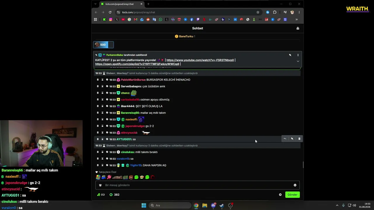
Task: Select the kick.com/popout/eray/chat browser tab
Action: pyautogui.click(x=122, y=4)
